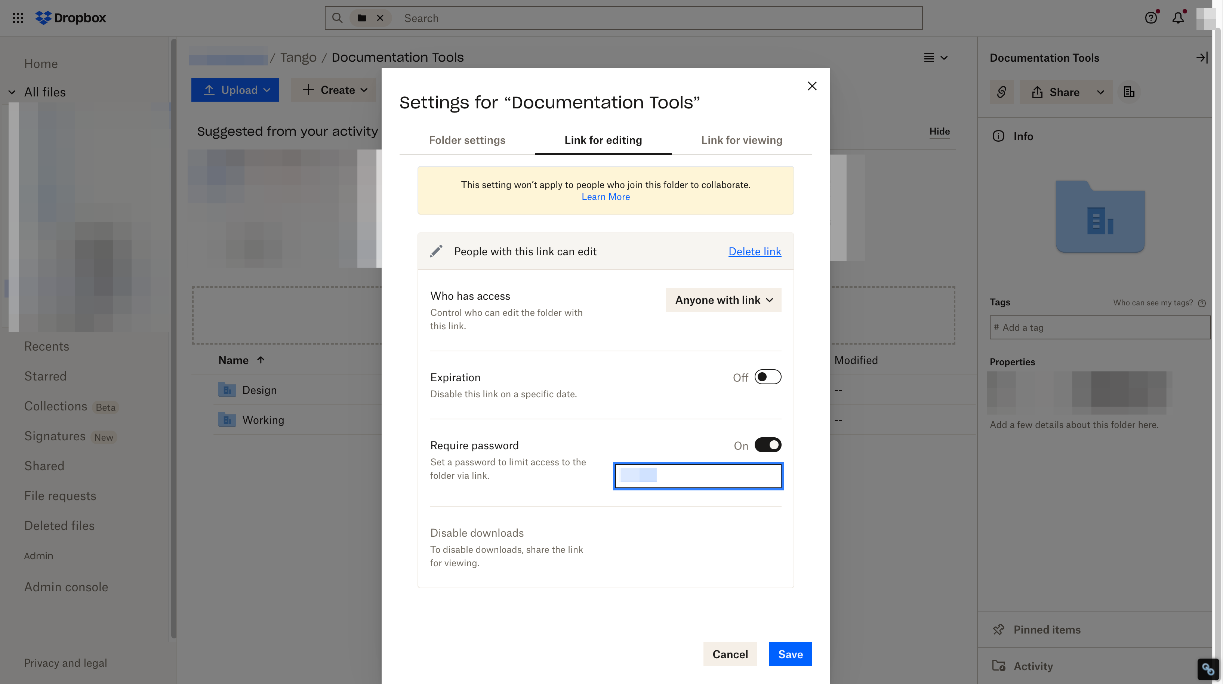This screenshot has width=1223, height=684.
Task: Sort by Name column arrow
Action: tap(261, 360)
